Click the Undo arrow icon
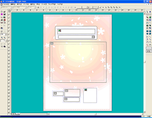 pyautogui.click(x=2, y=31)
